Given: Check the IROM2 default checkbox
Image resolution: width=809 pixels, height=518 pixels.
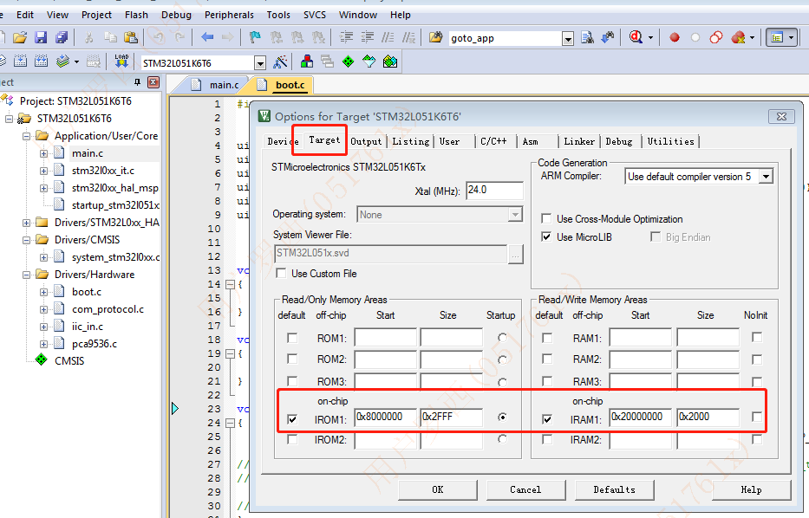Looking at the screenshot, I should [292, 439].
